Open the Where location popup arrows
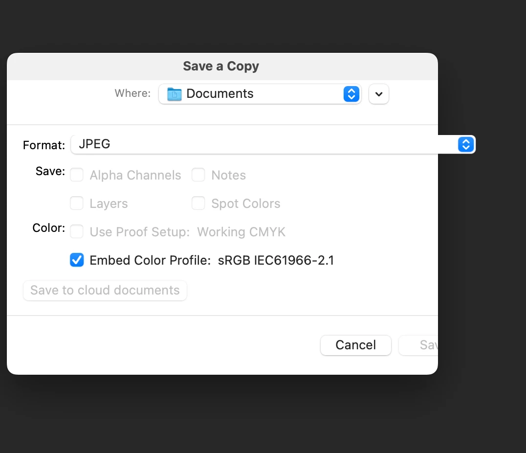Image resolution: width=526 pixels, height=453 pixels. (351, 94)
